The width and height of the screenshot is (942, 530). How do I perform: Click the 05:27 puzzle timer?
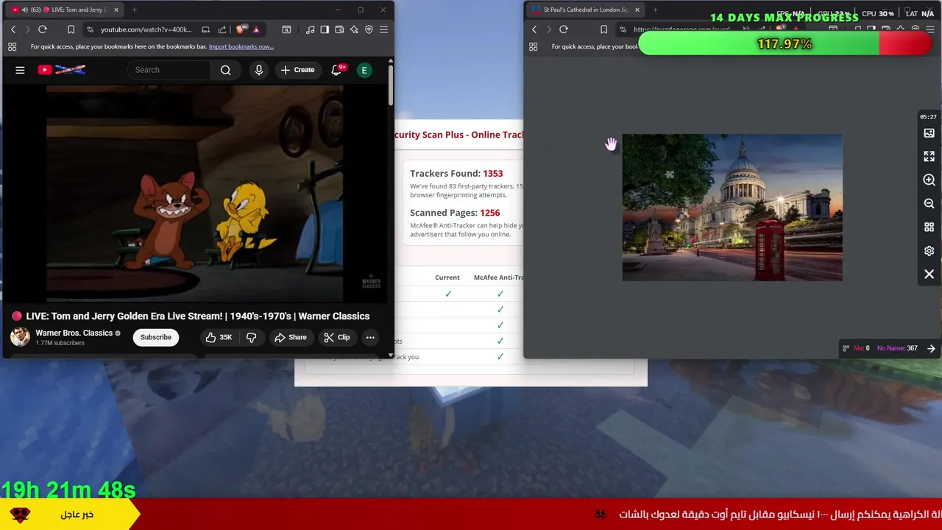point(928,117)
